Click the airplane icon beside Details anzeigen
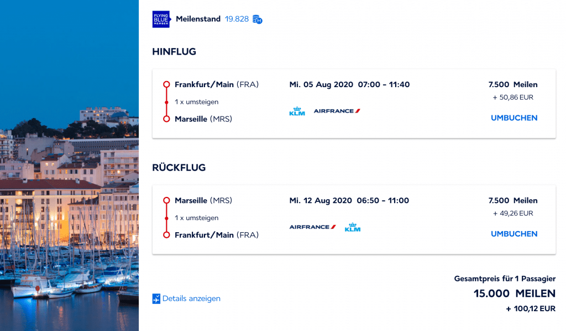This screenshot has width=566, height=331. [156, 299]
